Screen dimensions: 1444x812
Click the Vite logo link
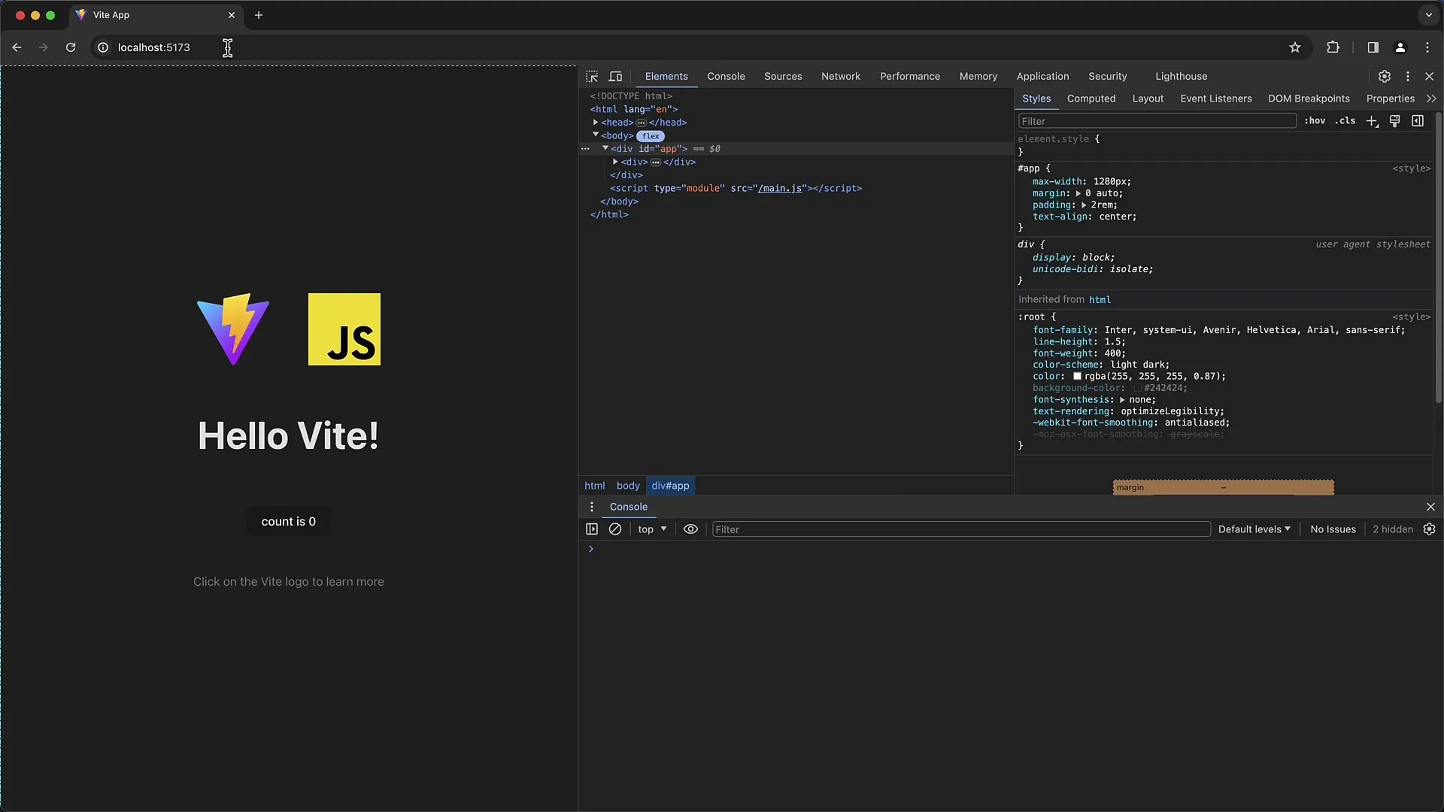pyautogui.click(x=233, y=329)
